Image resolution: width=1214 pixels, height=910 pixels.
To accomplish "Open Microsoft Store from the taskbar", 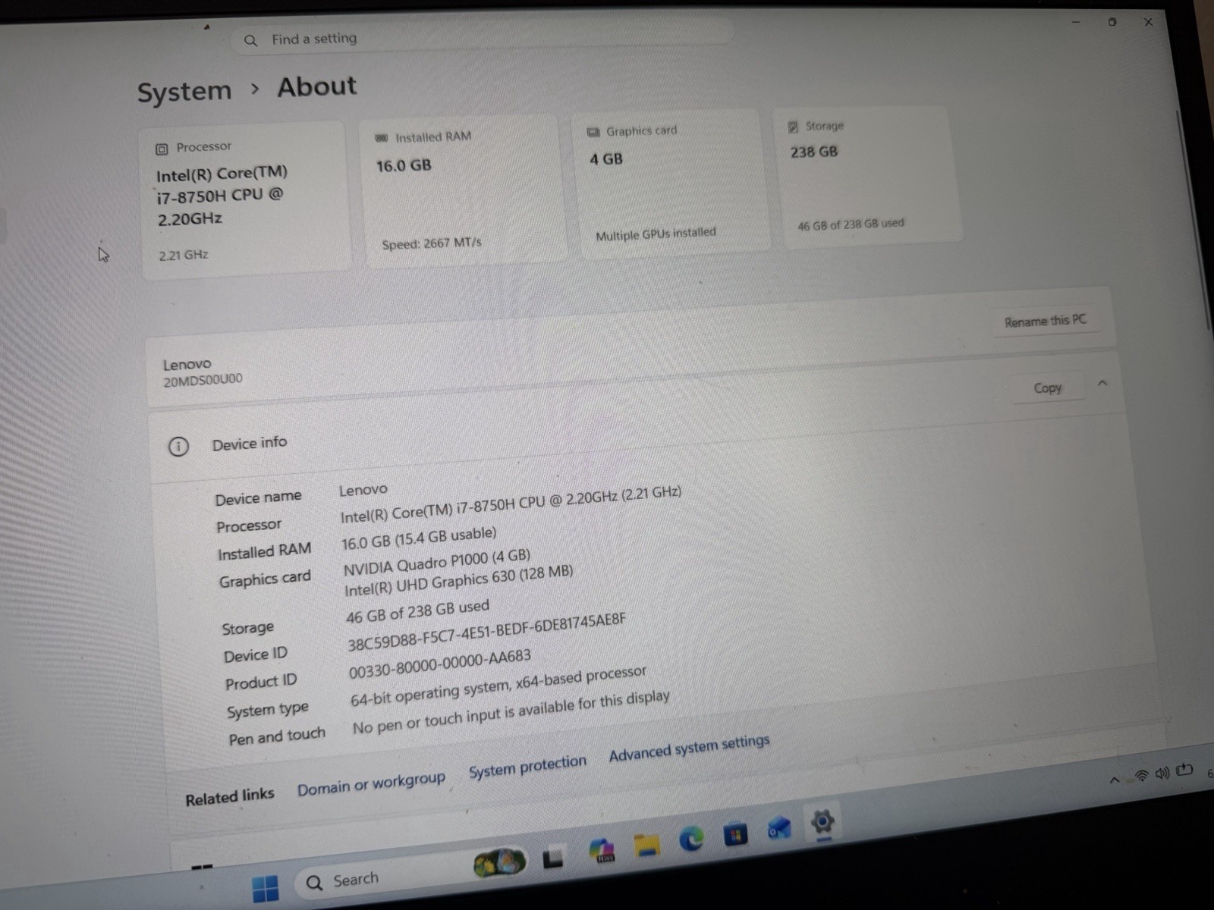I will [x=735, y=833].
